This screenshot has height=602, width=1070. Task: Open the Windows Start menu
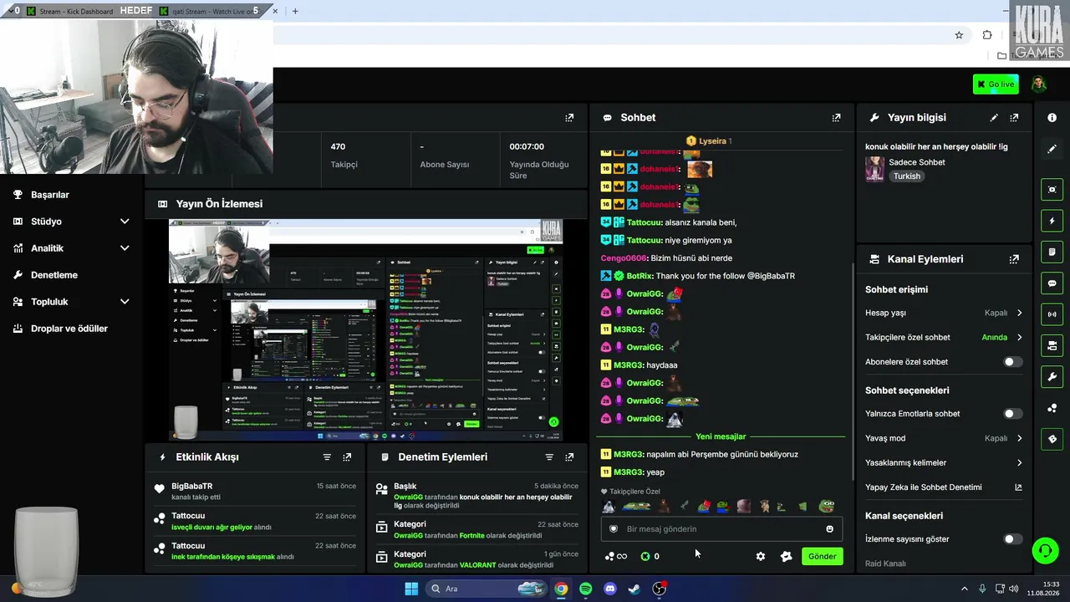tap(411, 589)
